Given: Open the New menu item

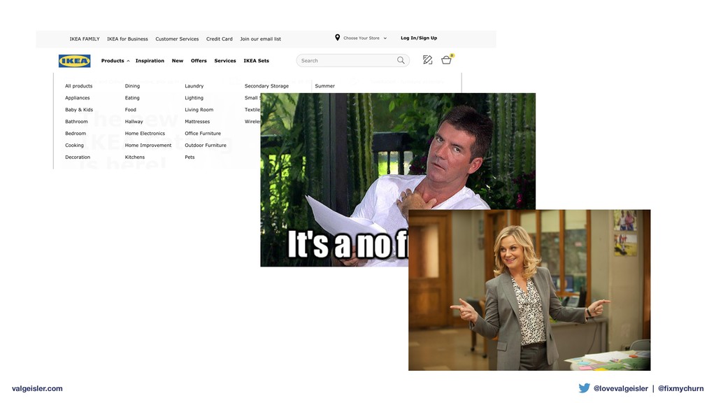Looking at the screenshot, I should (177, 61).
